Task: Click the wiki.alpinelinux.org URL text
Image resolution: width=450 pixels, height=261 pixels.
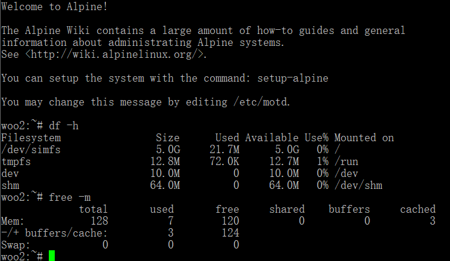Action: (115, 54)
